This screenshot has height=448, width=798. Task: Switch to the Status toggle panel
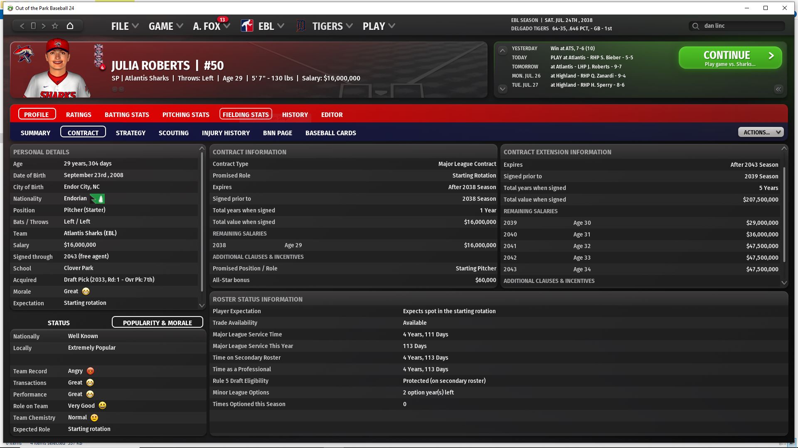pyautogui.click(x=59, y=323)
